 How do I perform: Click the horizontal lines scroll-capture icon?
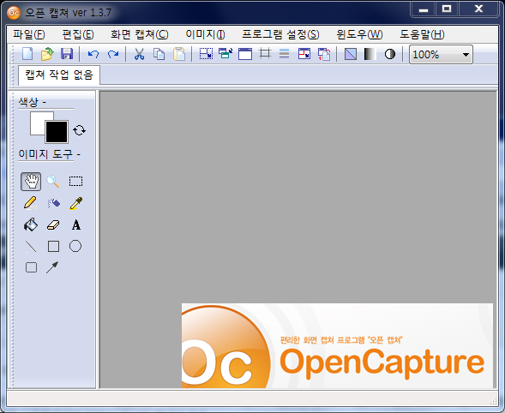click(284, 53)
